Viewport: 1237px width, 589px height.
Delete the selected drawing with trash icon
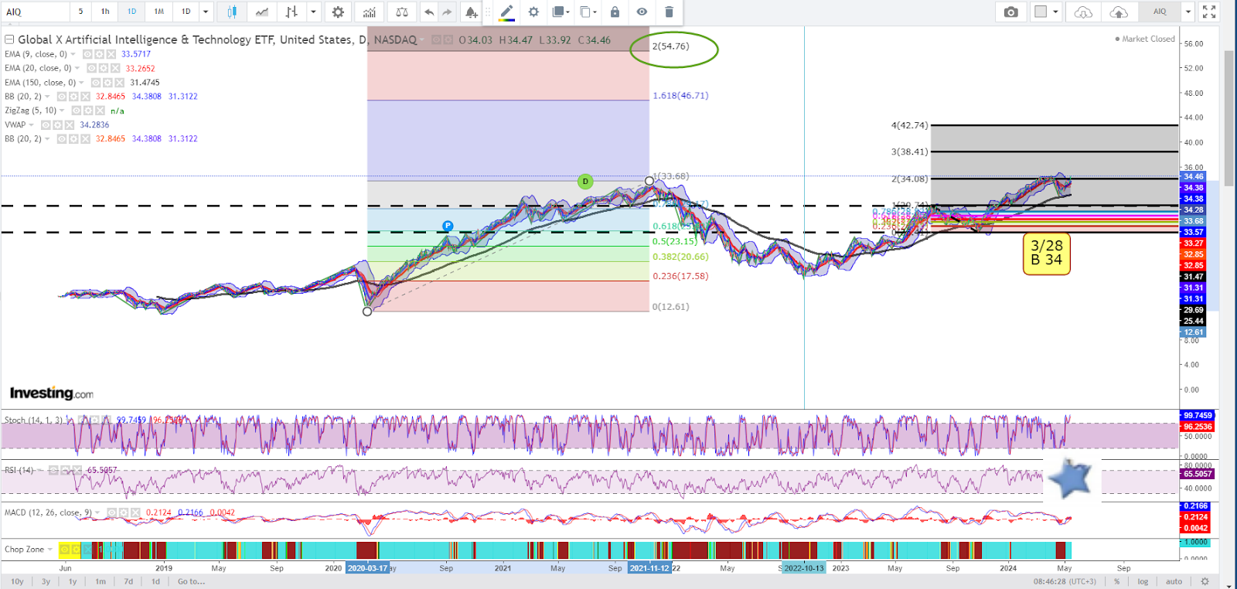pos(669,12)
